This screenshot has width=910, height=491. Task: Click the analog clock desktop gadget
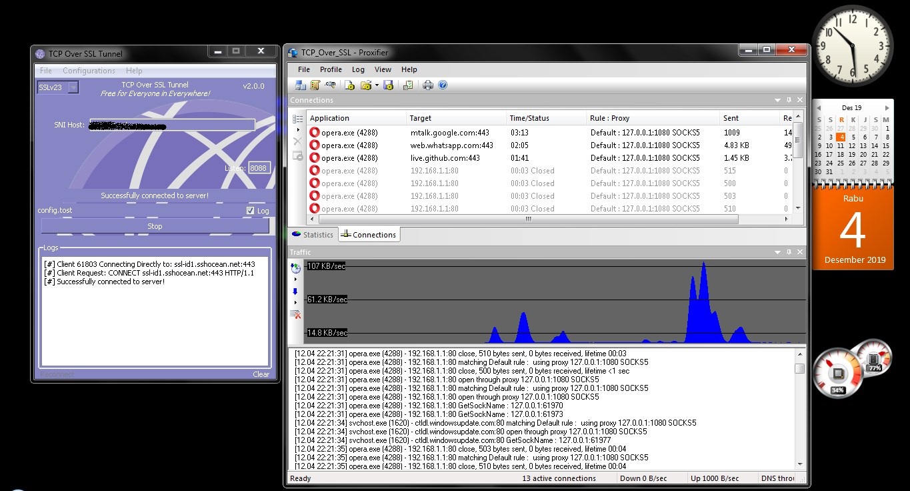[853, 46]
